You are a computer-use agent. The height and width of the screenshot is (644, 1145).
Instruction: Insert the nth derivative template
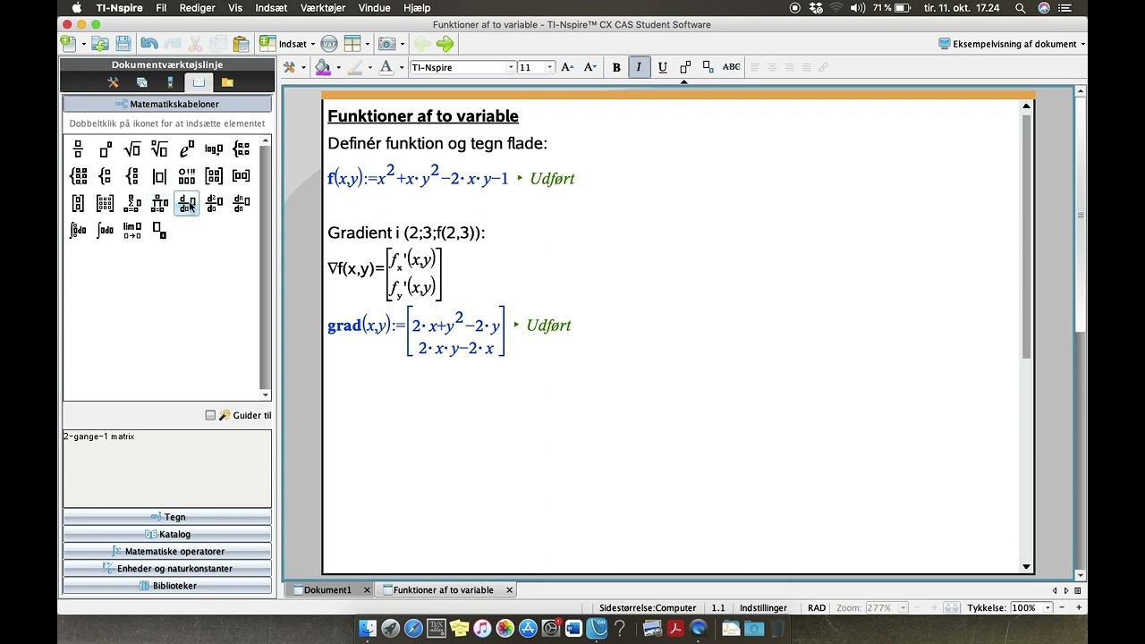[x=242, y=204]
